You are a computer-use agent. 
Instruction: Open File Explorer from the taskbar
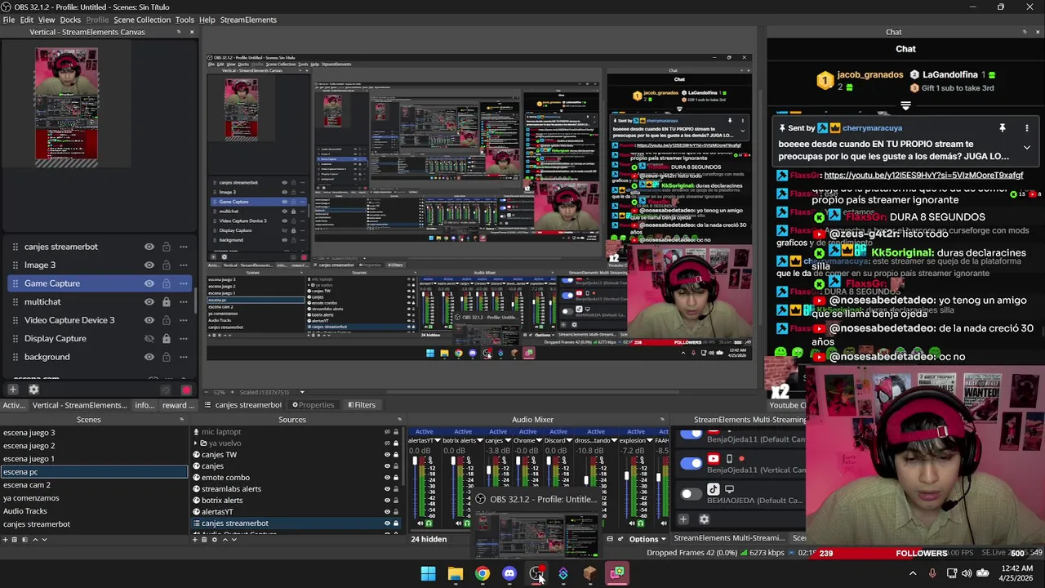tap(456, 573)
